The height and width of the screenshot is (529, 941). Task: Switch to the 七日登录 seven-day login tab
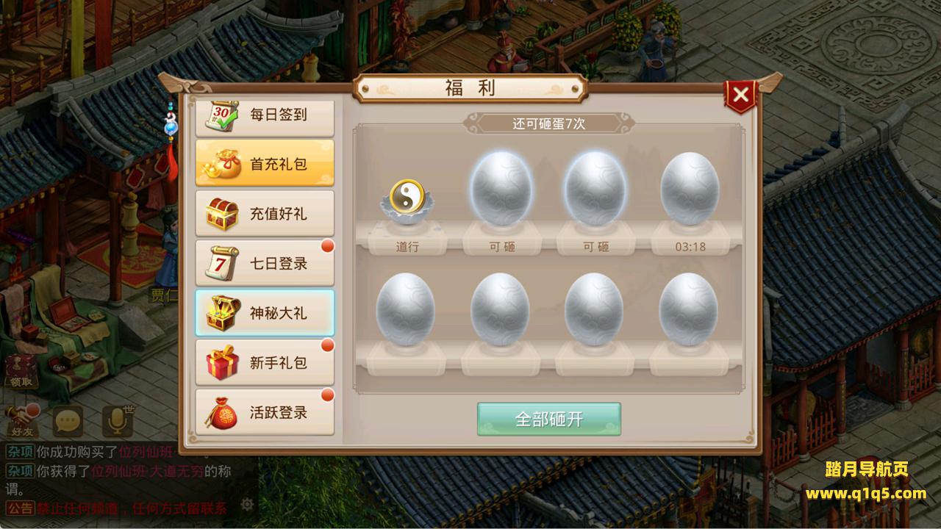click(x=265, y=263)
